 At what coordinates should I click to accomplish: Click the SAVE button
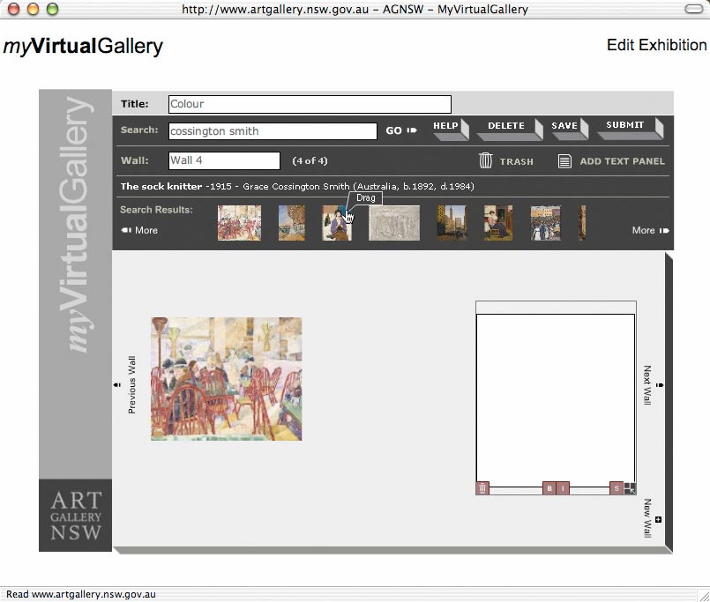click(x=569, y=129)
